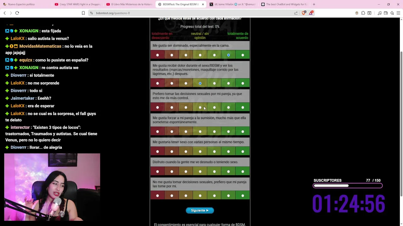The width and height of the screenshot is (403, 226).
Task: Click the SUSCRIPTORES progress bar
Action: (348, 186)
